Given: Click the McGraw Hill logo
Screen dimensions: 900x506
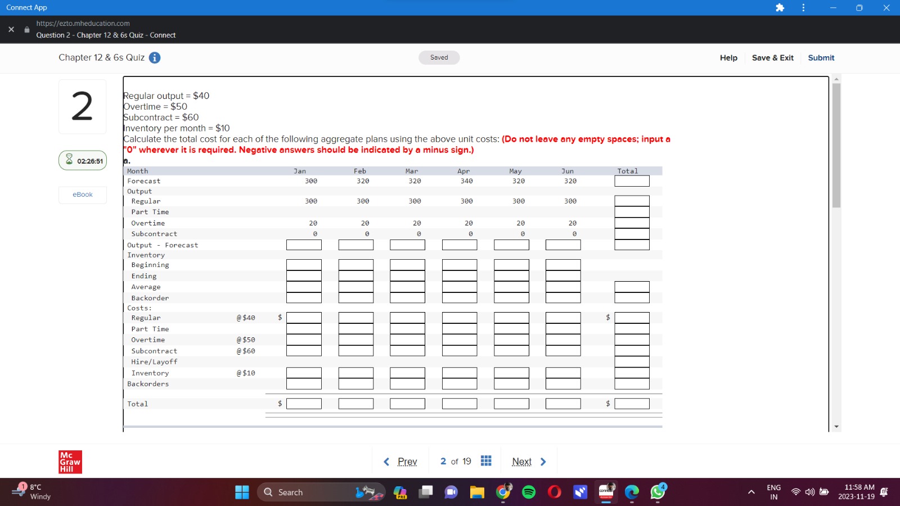Looking at the screenshot, I should (x=70, y=462).
